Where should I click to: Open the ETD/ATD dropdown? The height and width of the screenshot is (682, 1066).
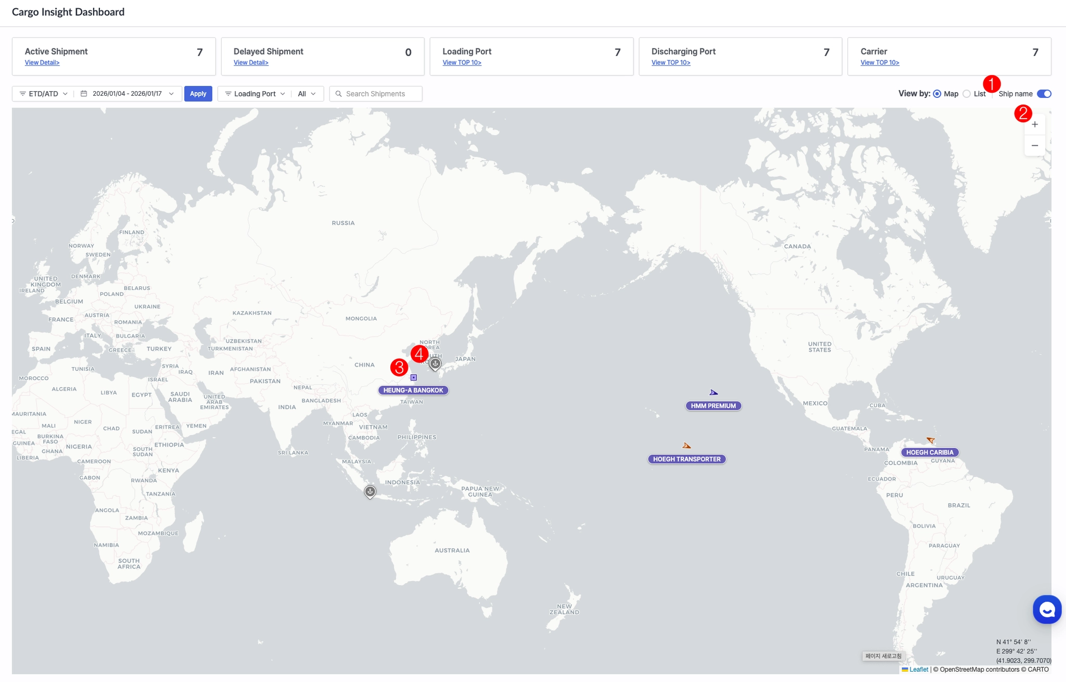(44, 94)
